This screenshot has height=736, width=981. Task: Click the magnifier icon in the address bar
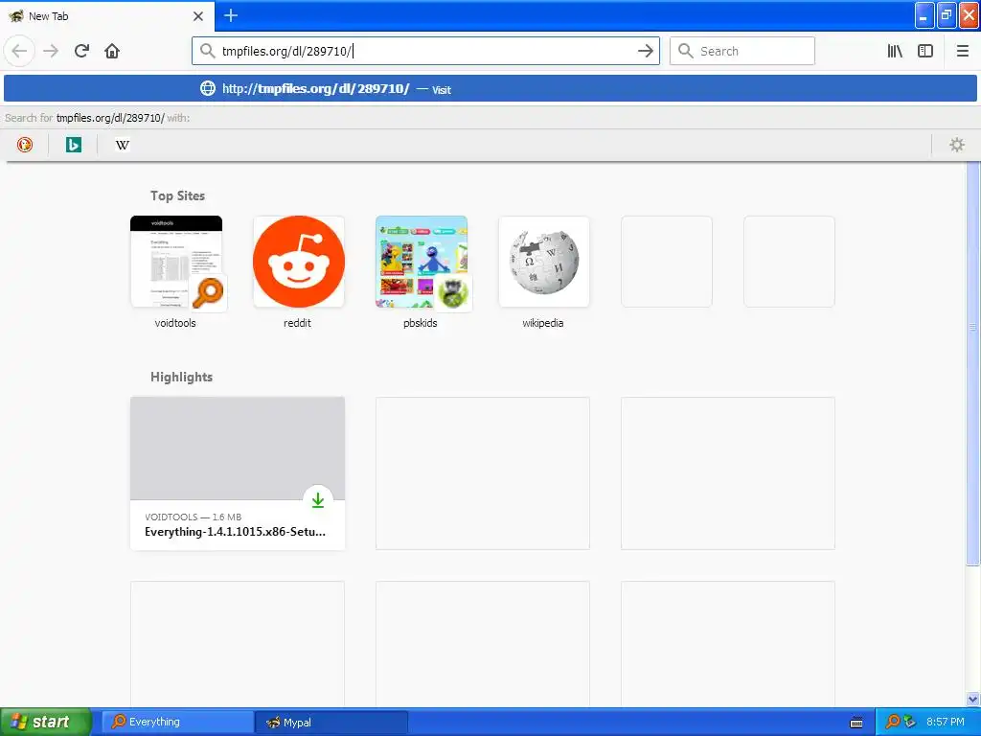[x=207, y=51]
